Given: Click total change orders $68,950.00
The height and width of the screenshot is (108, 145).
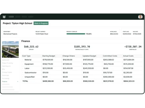Looking at the screenshot, I should 68,81.
